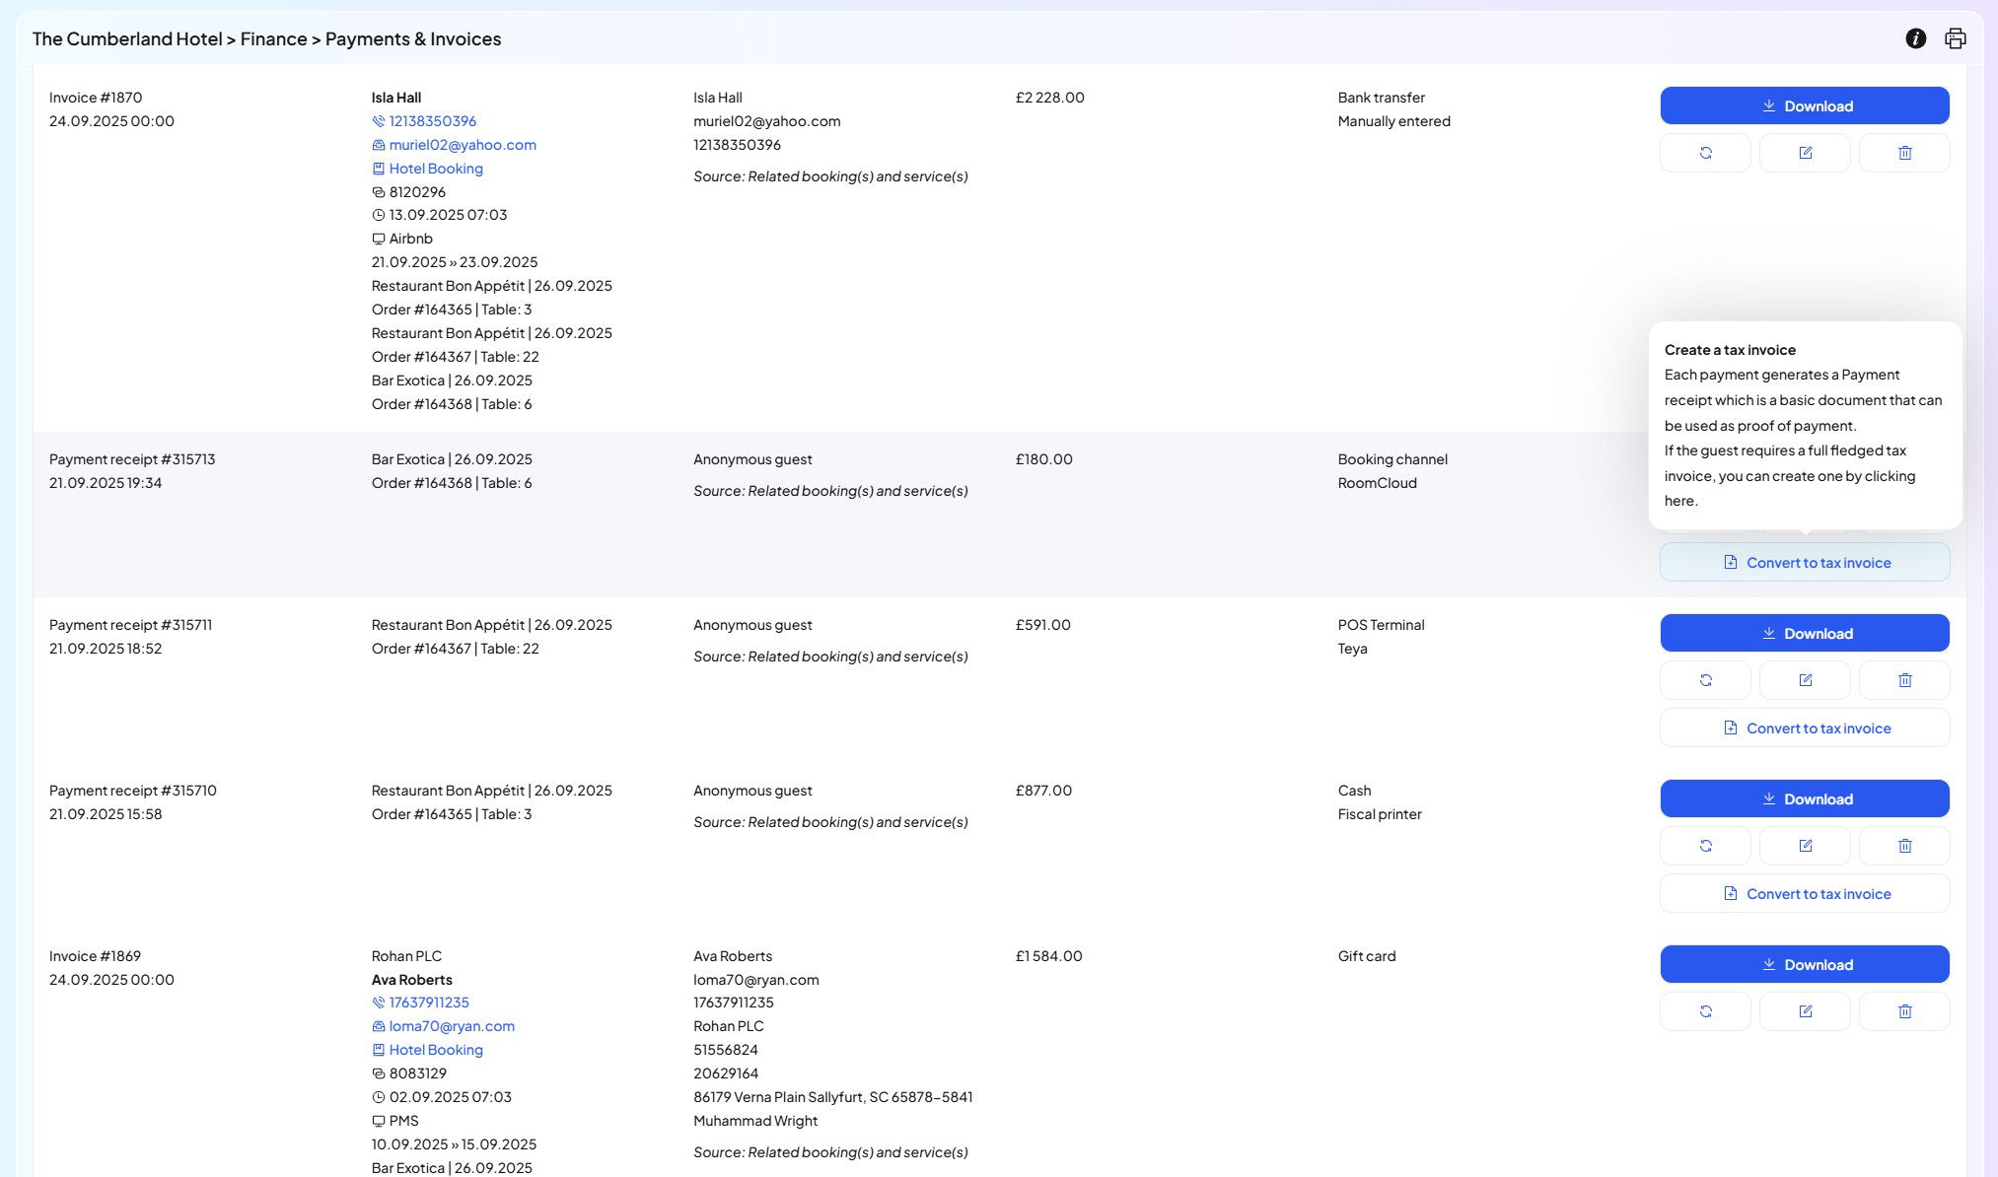Refresh Payment receipt #315710 sync icon
The width and height of the screenshot is (1998, 1177).
[x=1705, y=846]
